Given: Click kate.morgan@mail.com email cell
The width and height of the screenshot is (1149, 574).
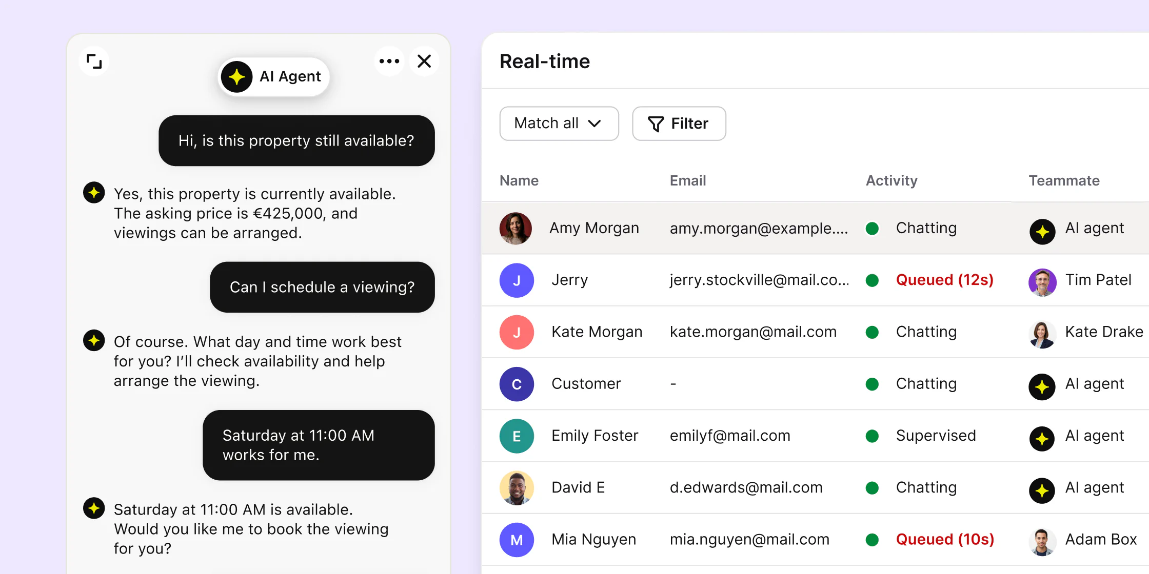Looking at the screenshot, I should pos(753,332).
